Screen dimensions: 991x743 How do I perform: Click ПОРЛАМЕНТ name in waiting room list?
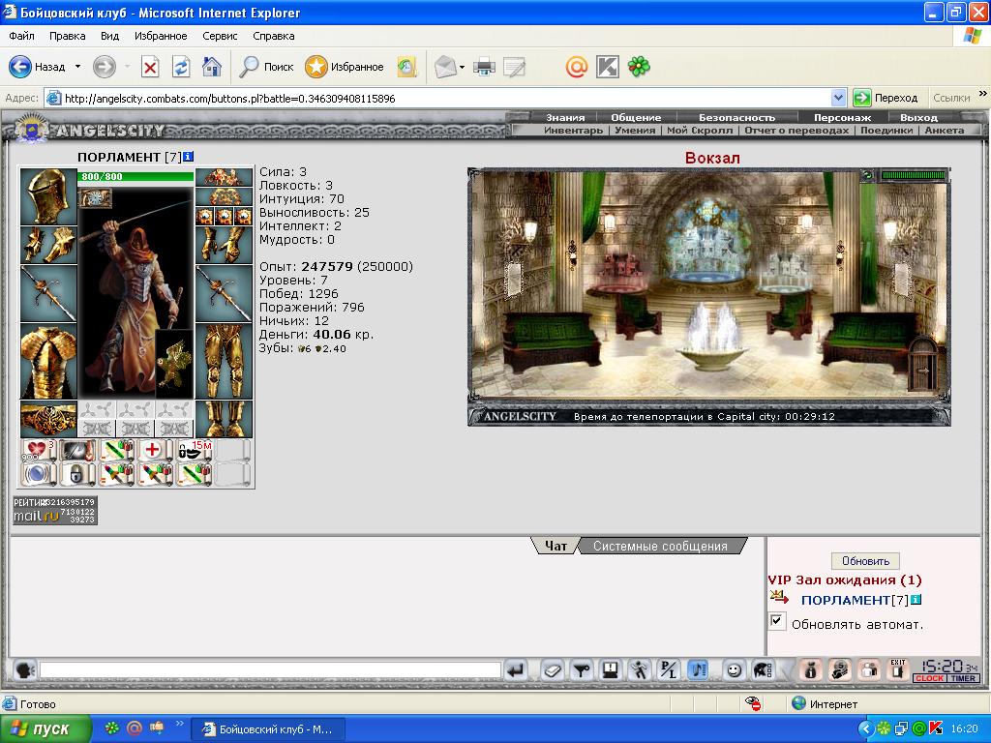pos(846,600)
